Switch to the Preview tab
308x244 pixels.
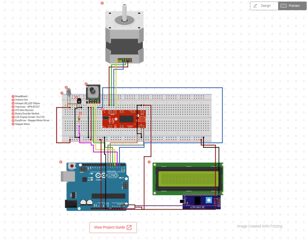(292, 6)
